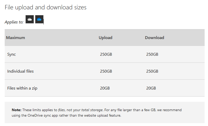Click the blue OneDrive cloud icon
Image resolution: width=208 pixels, height=126 pixels.
(x=39, y=19)
